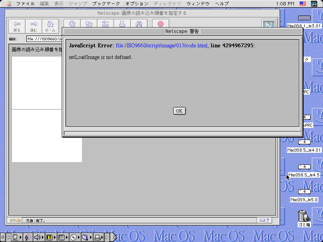323x242 pixels.
Task: Open the CD player Control Strip module
Action: coord(75,237)
